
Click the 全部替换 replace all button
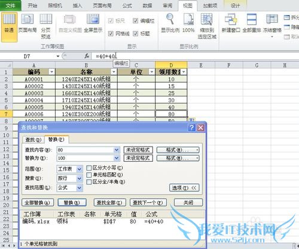38,203
